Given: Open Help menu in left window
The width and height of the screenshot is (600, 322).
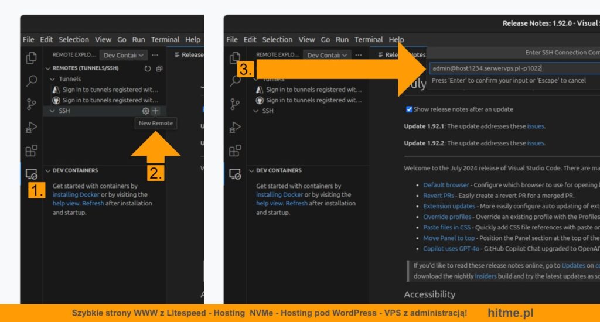Looking at the screenshot, I should [x=193, y=39].
